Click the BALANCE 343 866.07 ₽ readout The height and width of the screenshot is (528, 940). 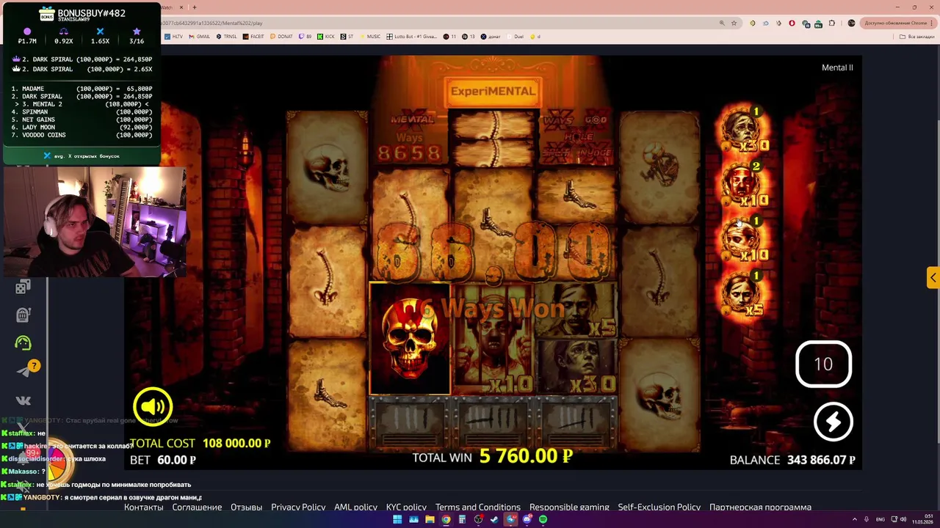click(792, 460)
